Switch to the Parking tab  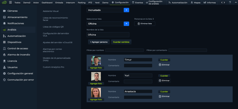[x=82, y=3]
